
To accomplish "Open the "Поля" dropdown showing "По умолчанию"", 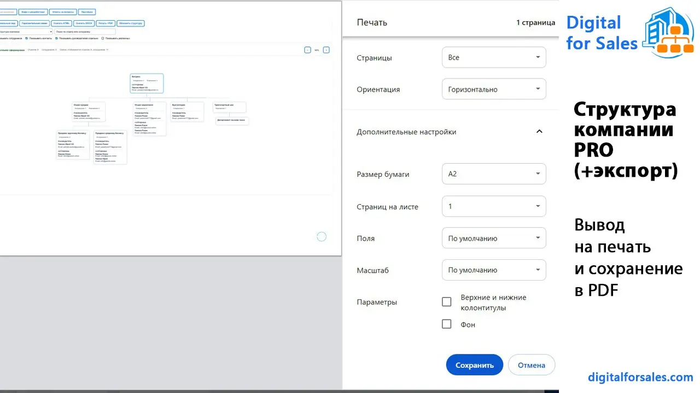I will pos(493,238).
